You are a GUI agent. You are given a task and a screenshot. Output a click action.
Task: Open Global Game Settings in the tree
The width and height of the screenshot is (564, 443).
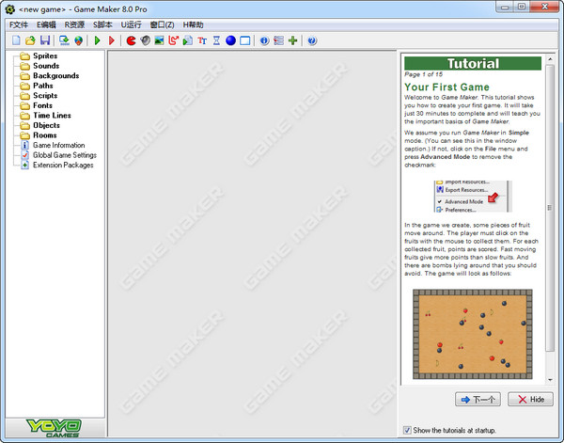click(x=64, y=155)
